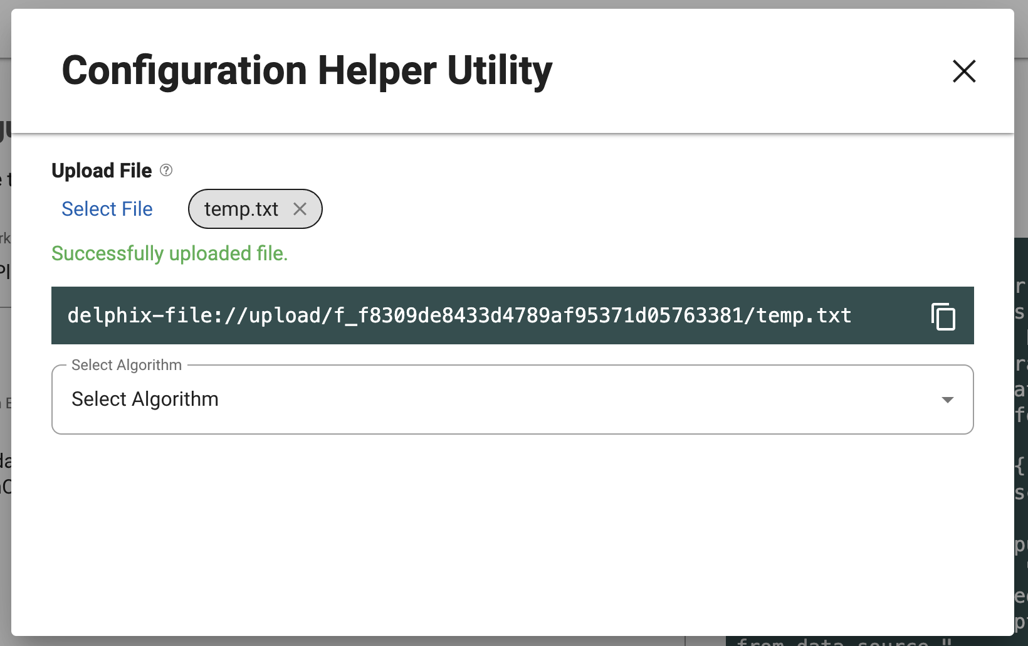Click the dimmed overlay strip above the dialog
Screen dimensions: 1028x646
[501, 4]
